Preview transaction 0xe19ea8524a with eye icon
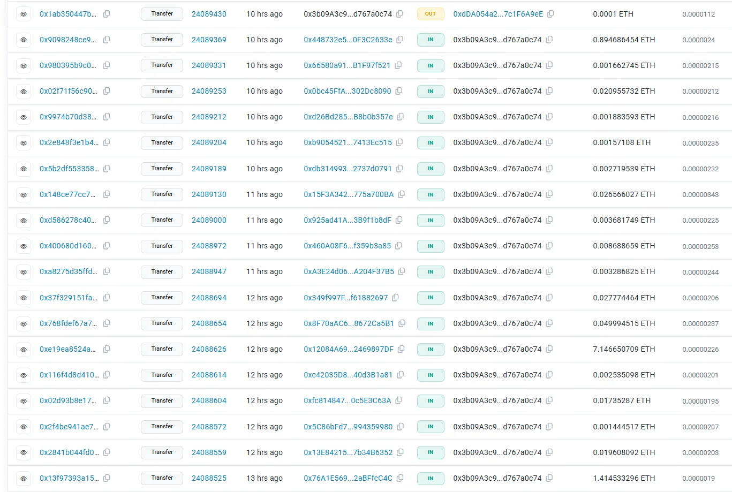Screen dimensions: 732x492 pos(24,350)
